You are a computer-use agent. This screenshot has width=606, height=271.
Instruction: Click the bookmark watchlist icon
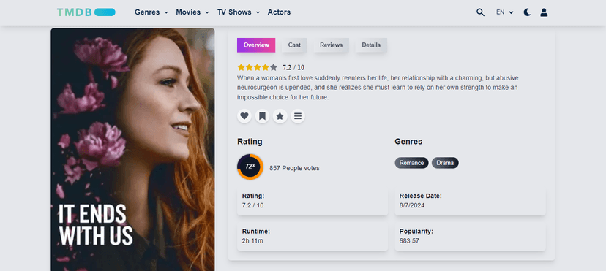pyautogui.click(x=262, y=116)
